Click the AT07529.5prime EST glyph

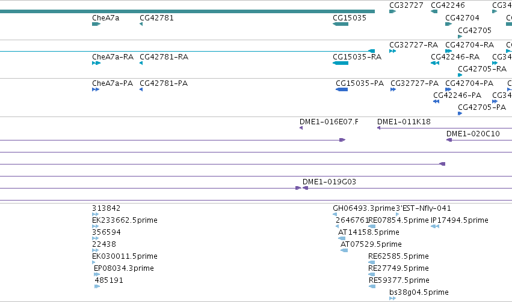click(344, 250)
